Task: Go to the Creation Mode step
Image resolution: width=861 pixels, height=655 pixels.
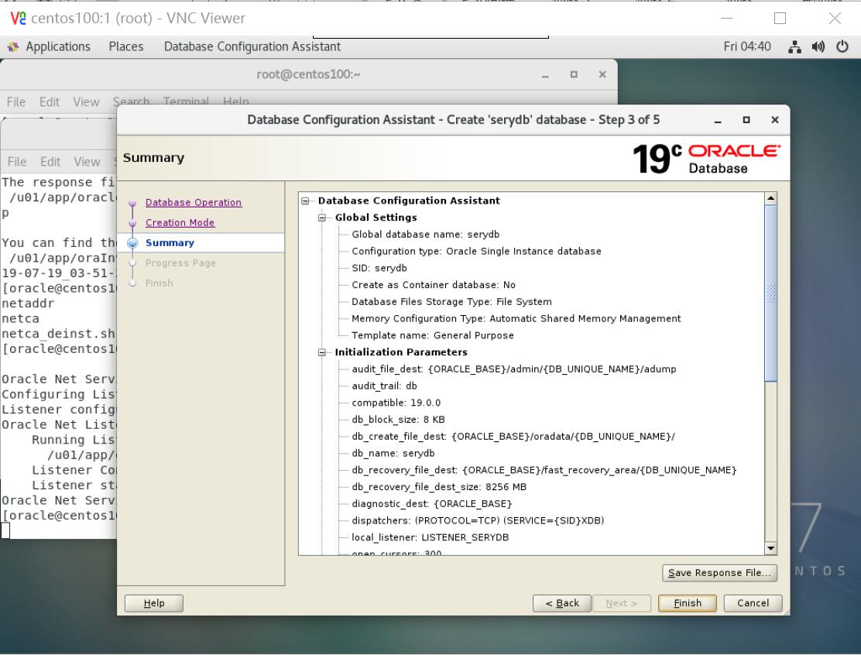Action: click(180, 223)
